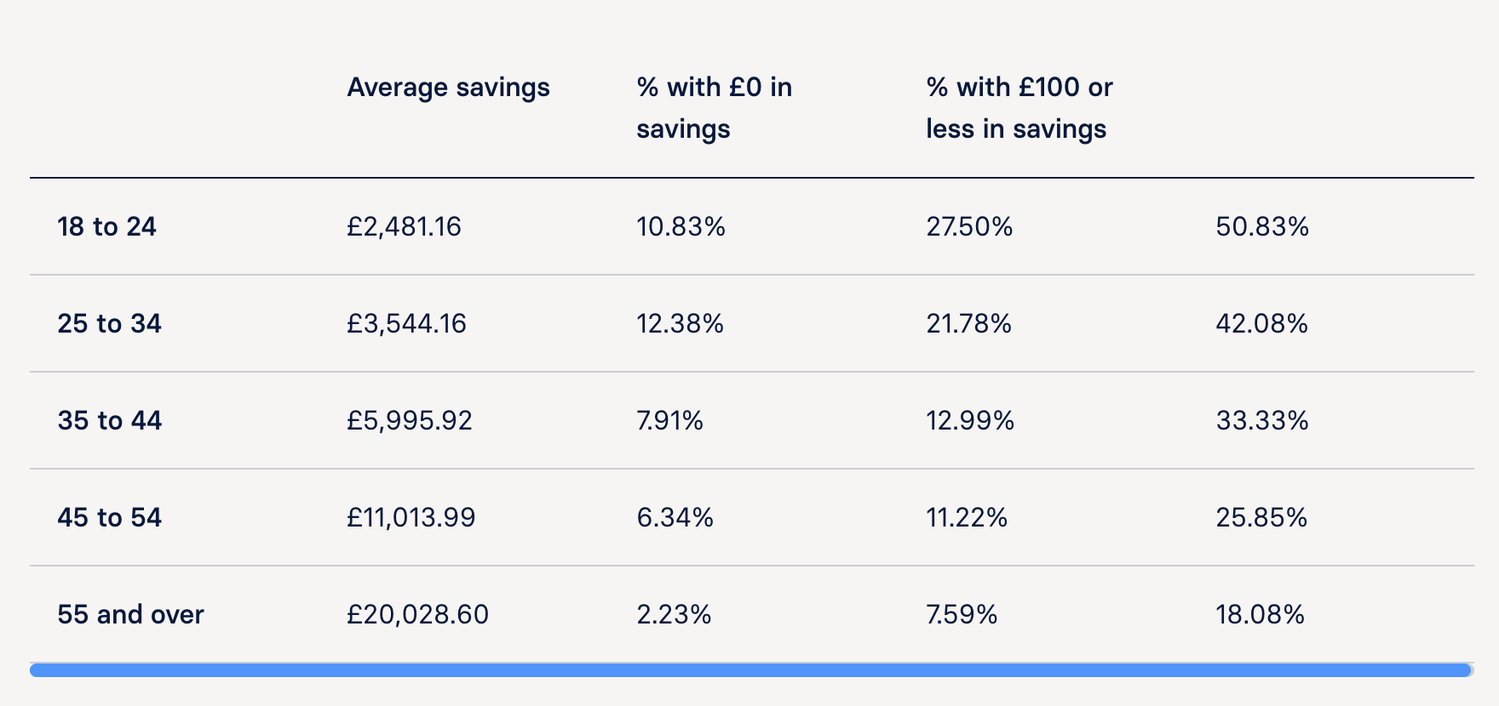This screenshot has width=1499, height=706.
Task: Click the £5,995.92 average savings cell
Action: pyautogui.click(x=409, y=421)
